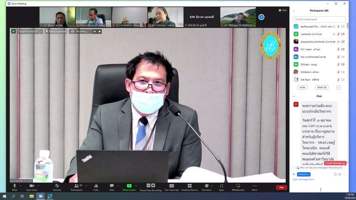Toggle participant 004 camera icon
The image size is (356, 200).
click(x=343, y=72)
